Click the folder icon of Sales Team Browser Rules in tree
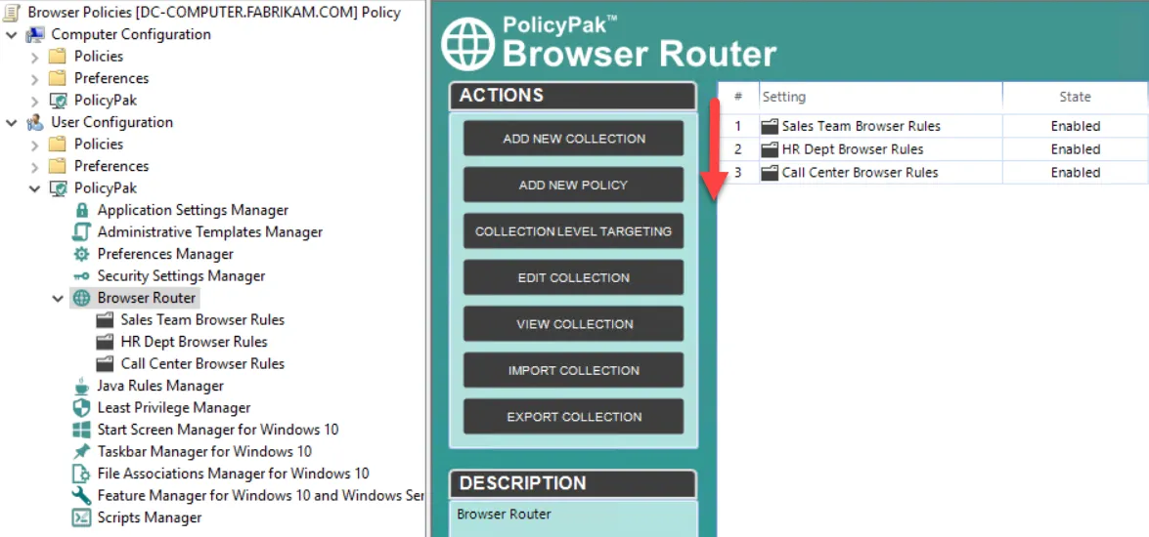 point(106,319)
